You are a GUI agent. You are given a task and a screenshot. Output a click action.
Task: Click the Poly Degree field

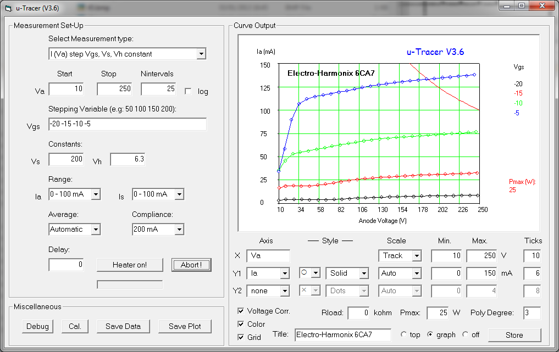pos(532,313)
